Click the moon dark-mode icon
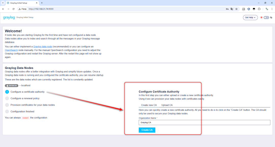Screen dimensions: 275x147 point(271,17)
